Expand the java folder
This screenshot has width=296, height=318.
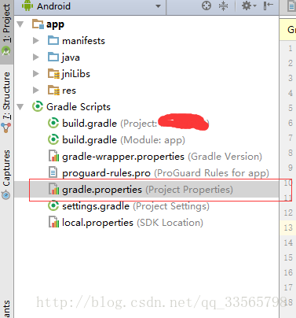(36, 57)
